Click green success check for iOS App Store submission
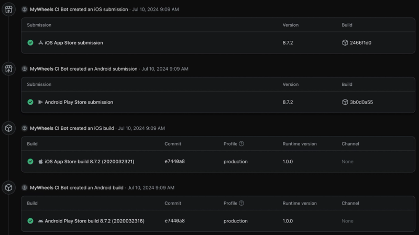Viewport: 419px width, 235px height. coord(30,43)
